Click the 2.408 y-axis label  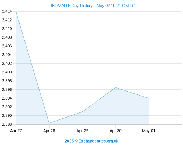coord(7,37)
